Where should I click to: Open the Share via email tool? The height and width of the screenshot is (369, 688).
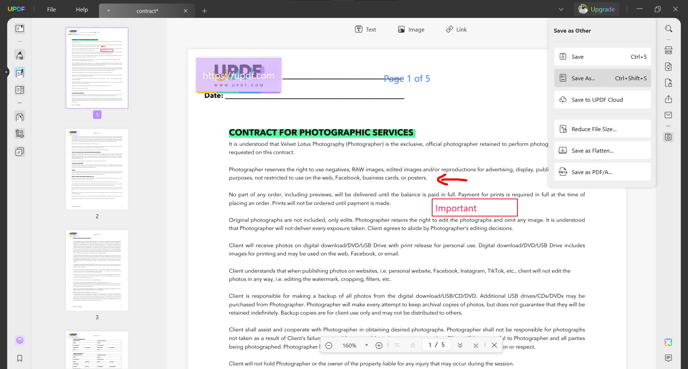(x=669, y=115)
